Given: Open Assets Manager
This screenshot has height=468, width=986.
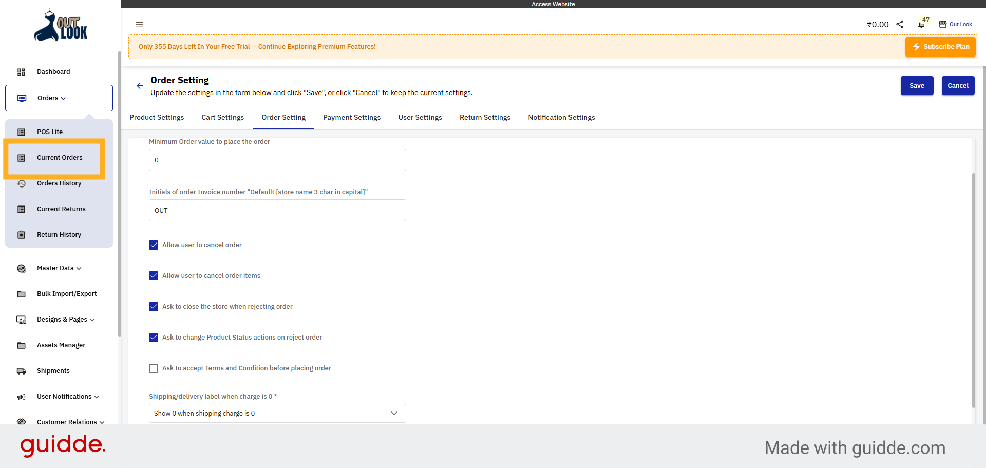Looking at the screenshot, I should (x=61, y=345).
